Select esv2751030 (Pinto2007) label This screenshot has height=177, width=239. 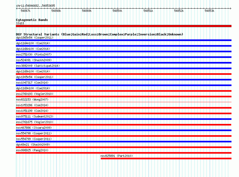point(34,54)
